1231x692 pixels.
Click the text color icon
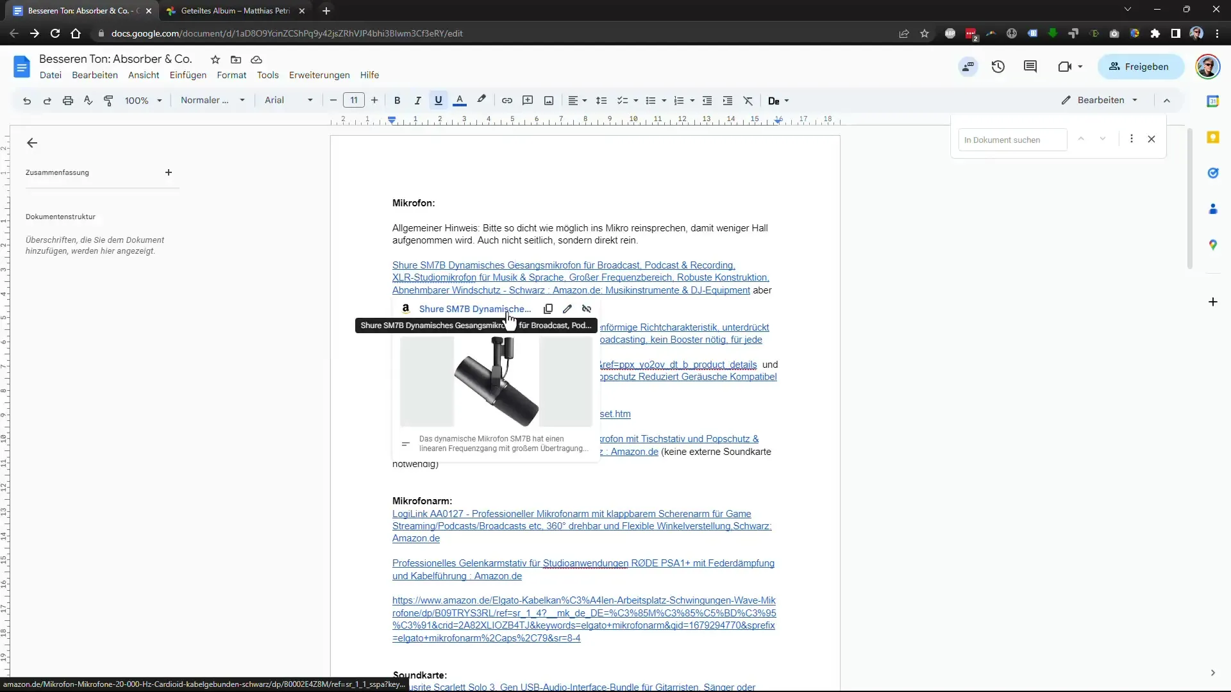(460, 100)
